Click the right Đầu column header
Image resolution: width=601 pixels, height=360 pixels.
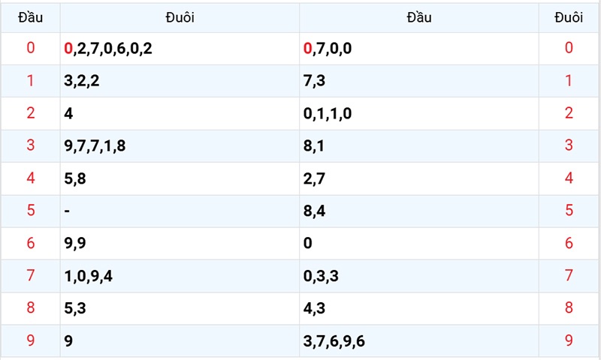click(x=419, y=17)
